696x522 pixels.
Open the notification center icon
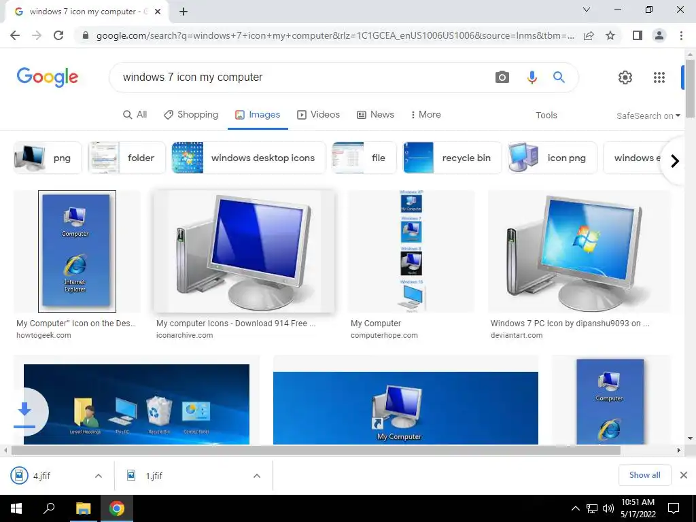click(x=674, y=508)
